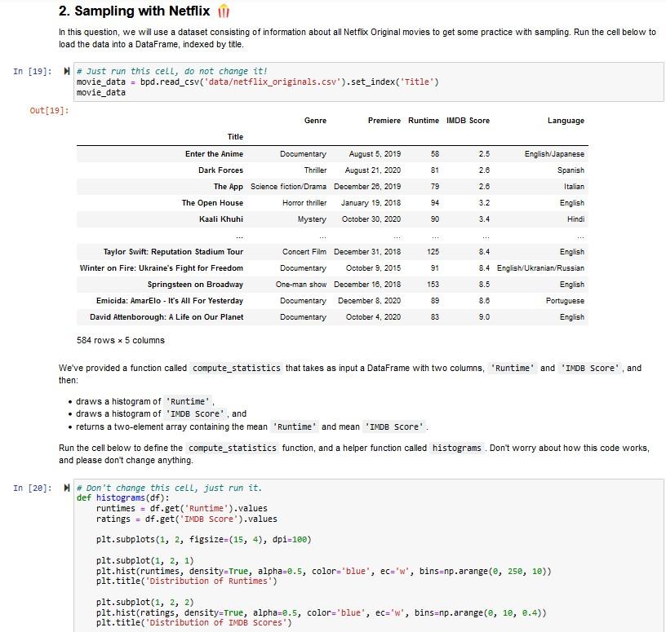Select the Genre column header
The width and height of the screenshot is (666, 632).
(x=315, y=121)
